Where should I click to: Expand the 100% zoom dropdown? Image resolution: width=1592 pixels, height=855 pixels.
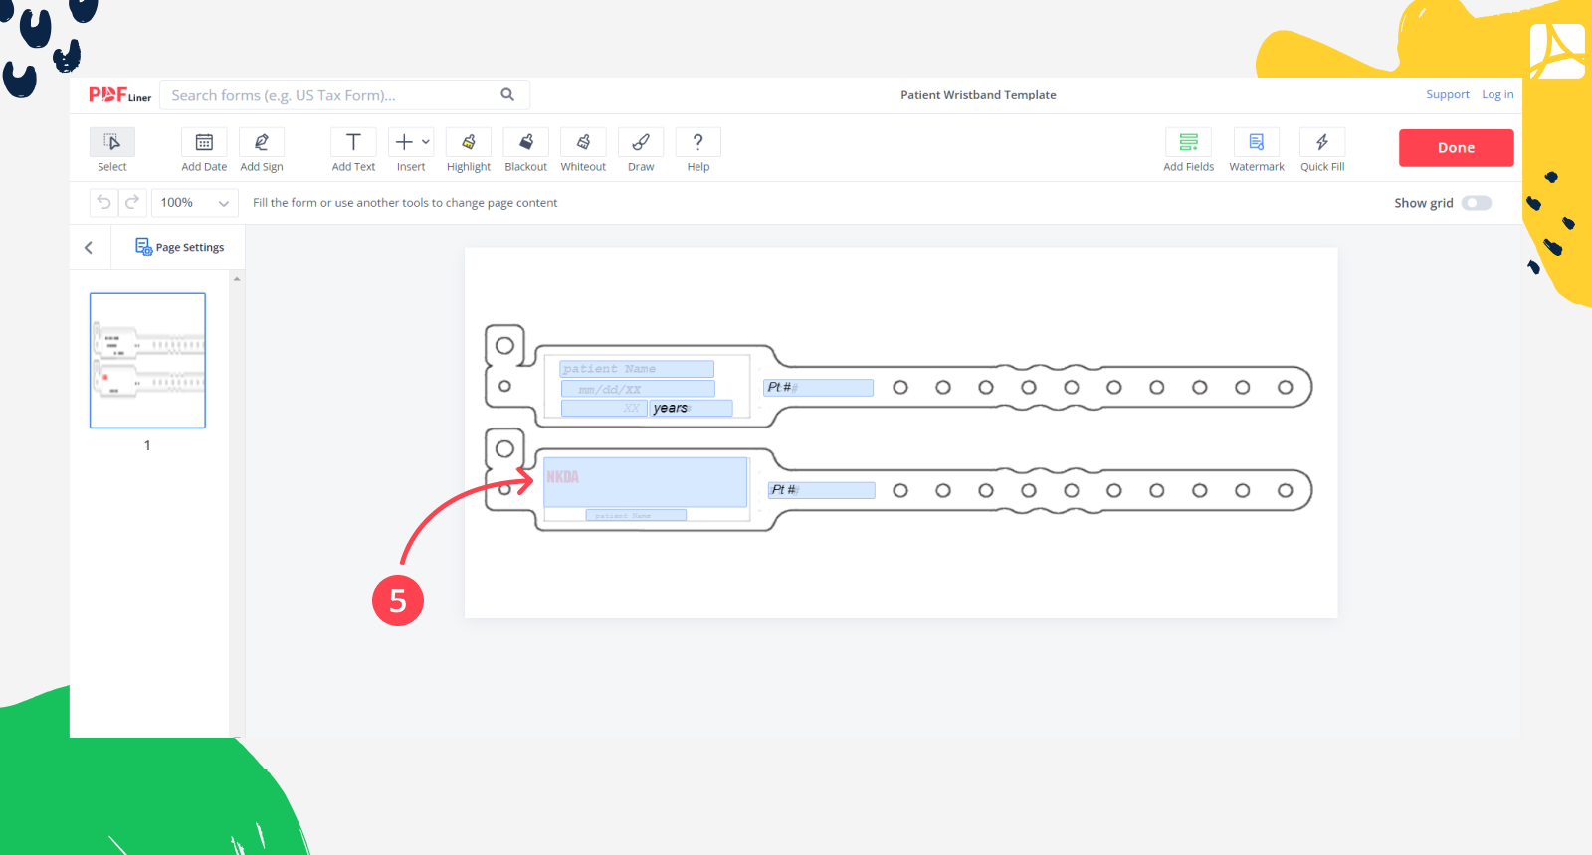tap(195, 203)
